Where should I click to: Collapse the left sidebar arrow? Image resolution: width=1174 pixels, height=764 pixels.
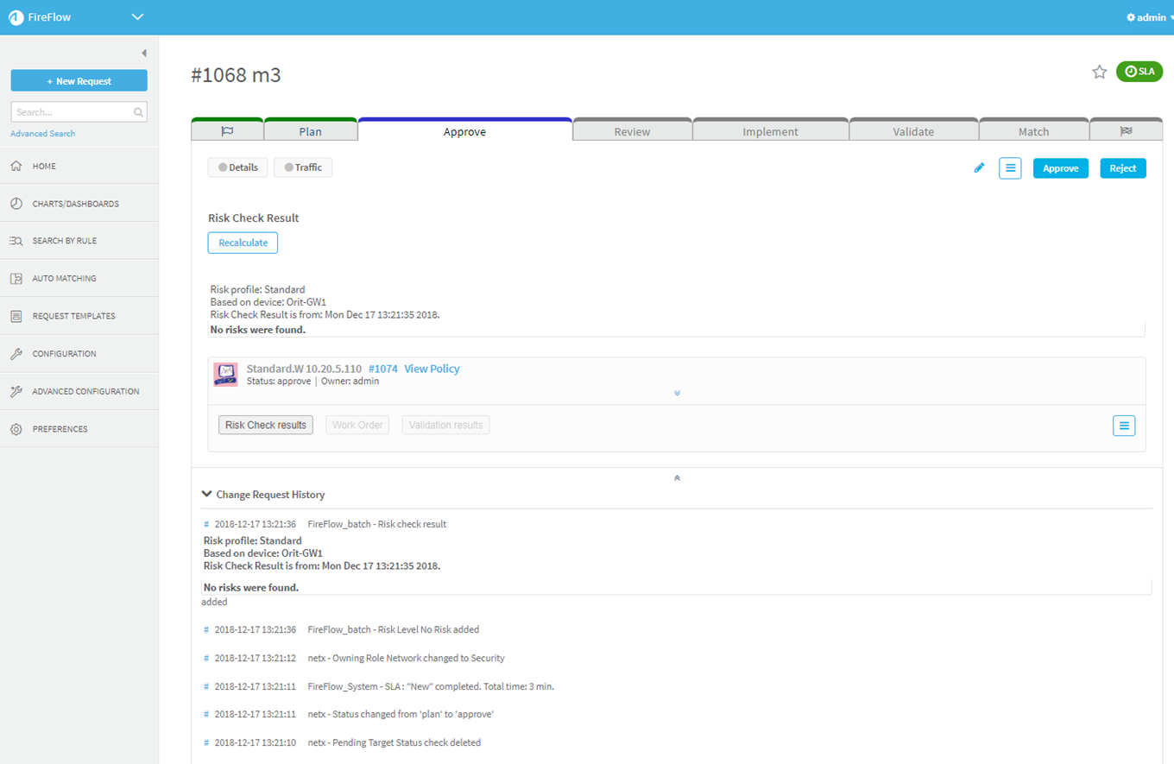(x=143, y=54)
